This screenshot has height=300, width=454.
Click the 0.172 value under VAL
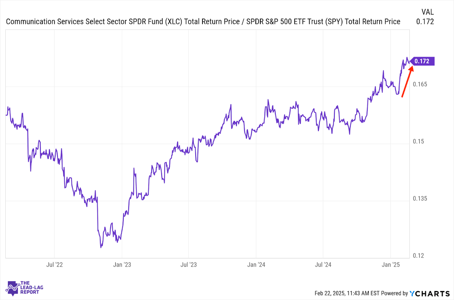[x=425, y=22]
